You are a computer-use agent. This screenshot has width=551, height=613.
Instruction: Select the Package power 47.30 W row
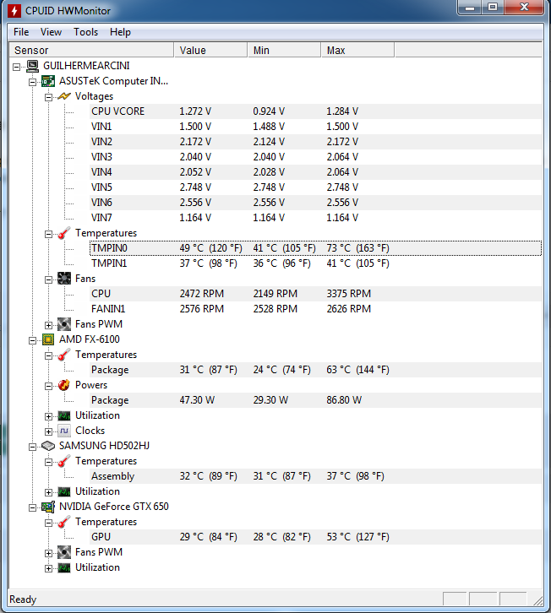315,400
